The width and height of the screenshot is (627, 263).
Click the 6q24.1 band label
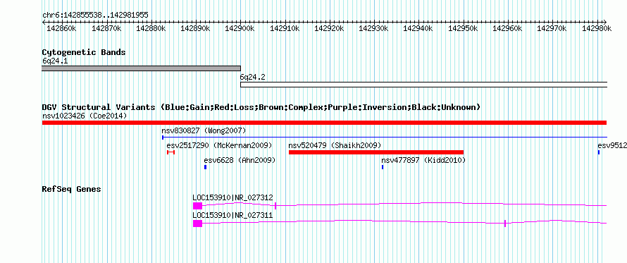pos(55,61)
